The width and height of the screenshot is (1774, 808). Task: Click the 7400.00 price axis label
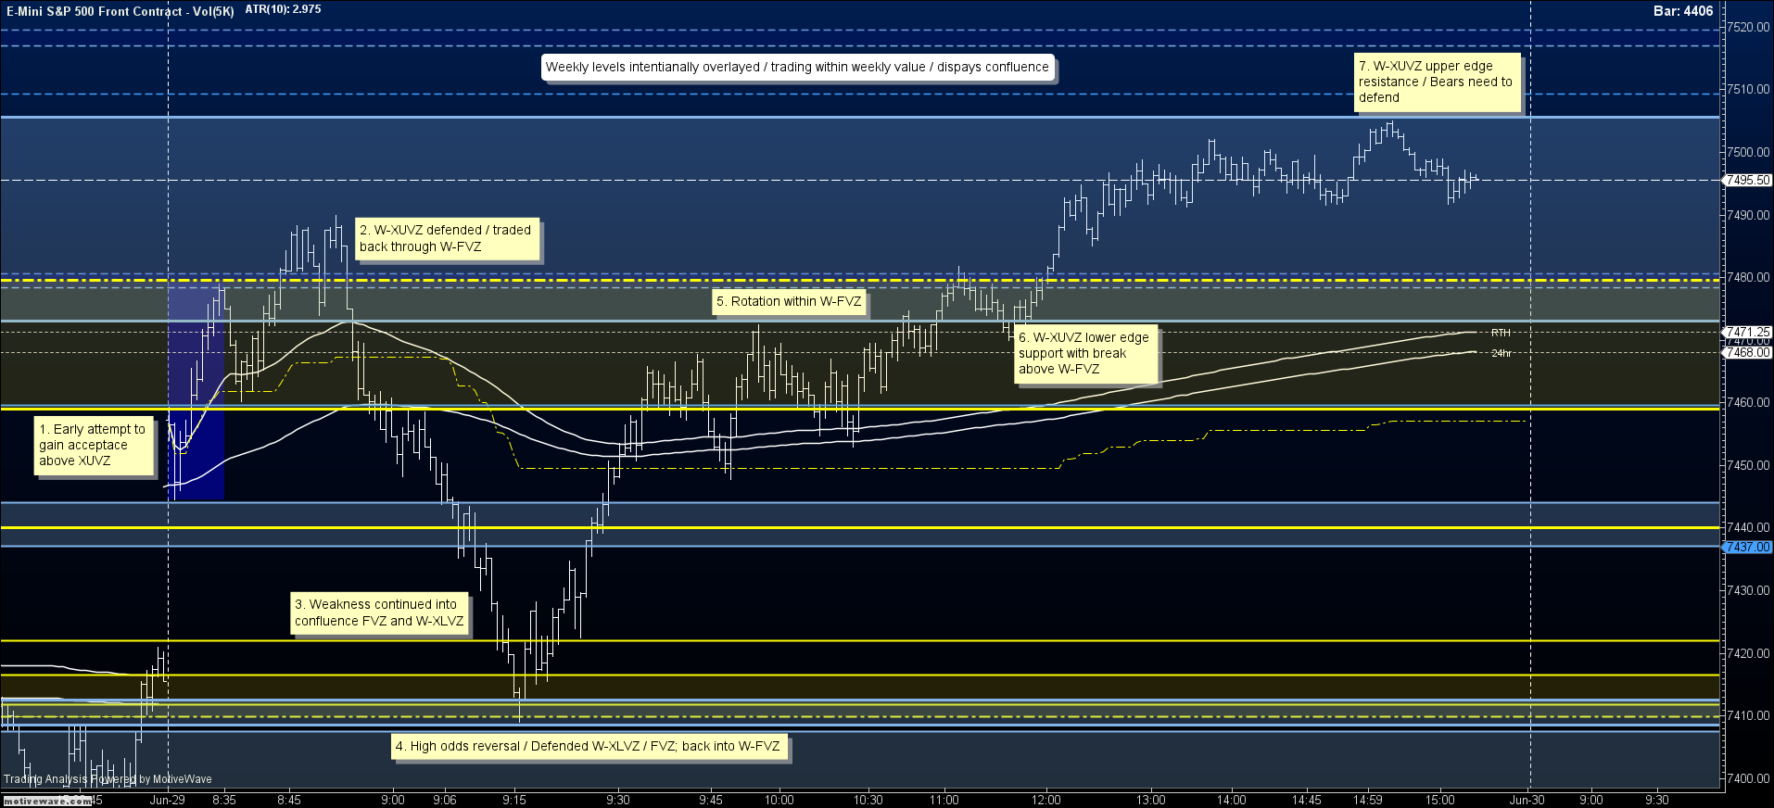(x=1747, y=779)
